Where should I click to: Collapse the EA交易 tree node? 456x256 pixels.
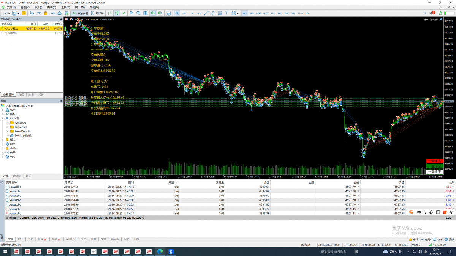pyautogui.click(x=3, y=118)
